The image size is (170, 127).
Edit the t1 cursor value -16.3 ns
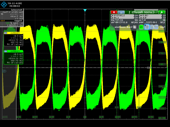(151, 15)
